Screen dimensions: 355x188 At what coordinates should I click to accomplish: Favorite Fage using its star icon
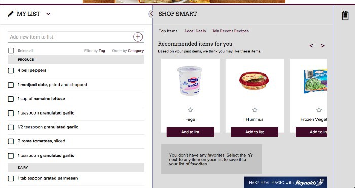(x=190, y=110)
